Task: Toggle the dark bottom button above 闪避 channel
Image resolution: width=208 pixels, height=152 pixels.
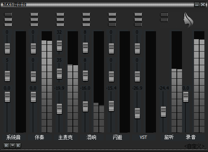Action: tap(112, 25)
